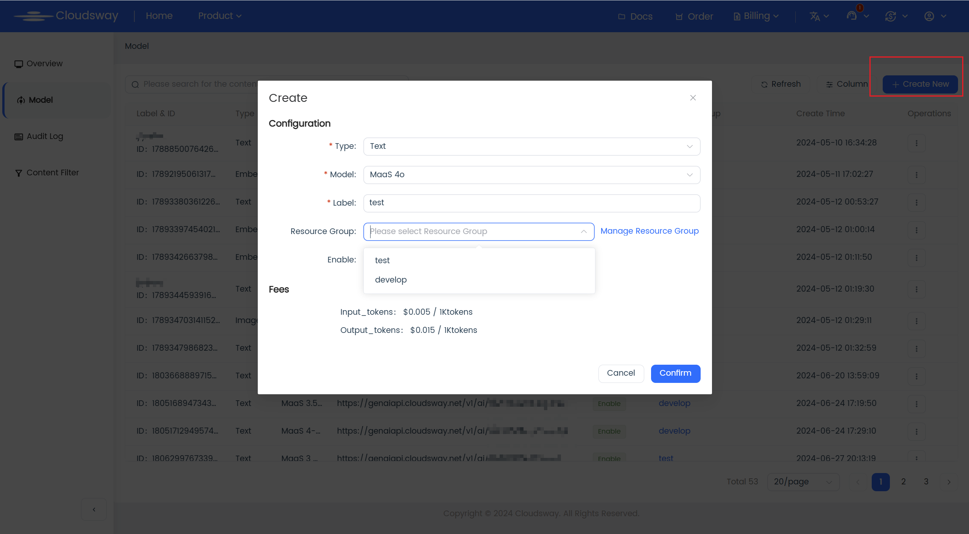
Task: Open the Billing menu in header
Action: click(x=756, y=16)
